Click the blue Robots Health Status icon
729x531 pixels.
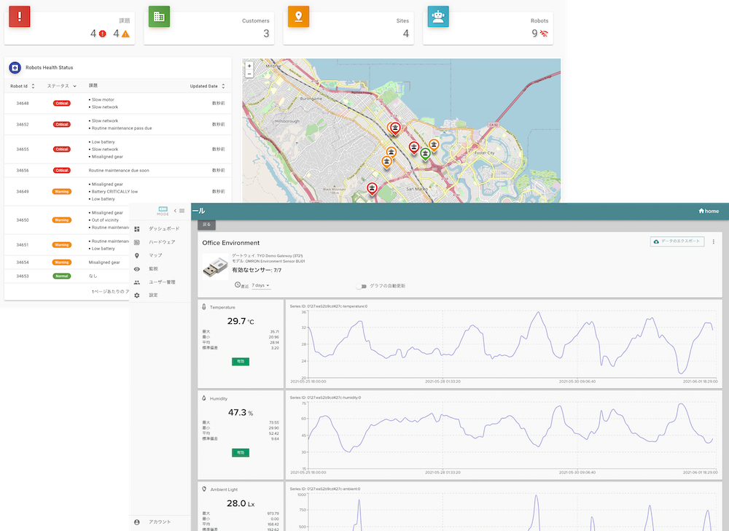[x=15, y=68]
